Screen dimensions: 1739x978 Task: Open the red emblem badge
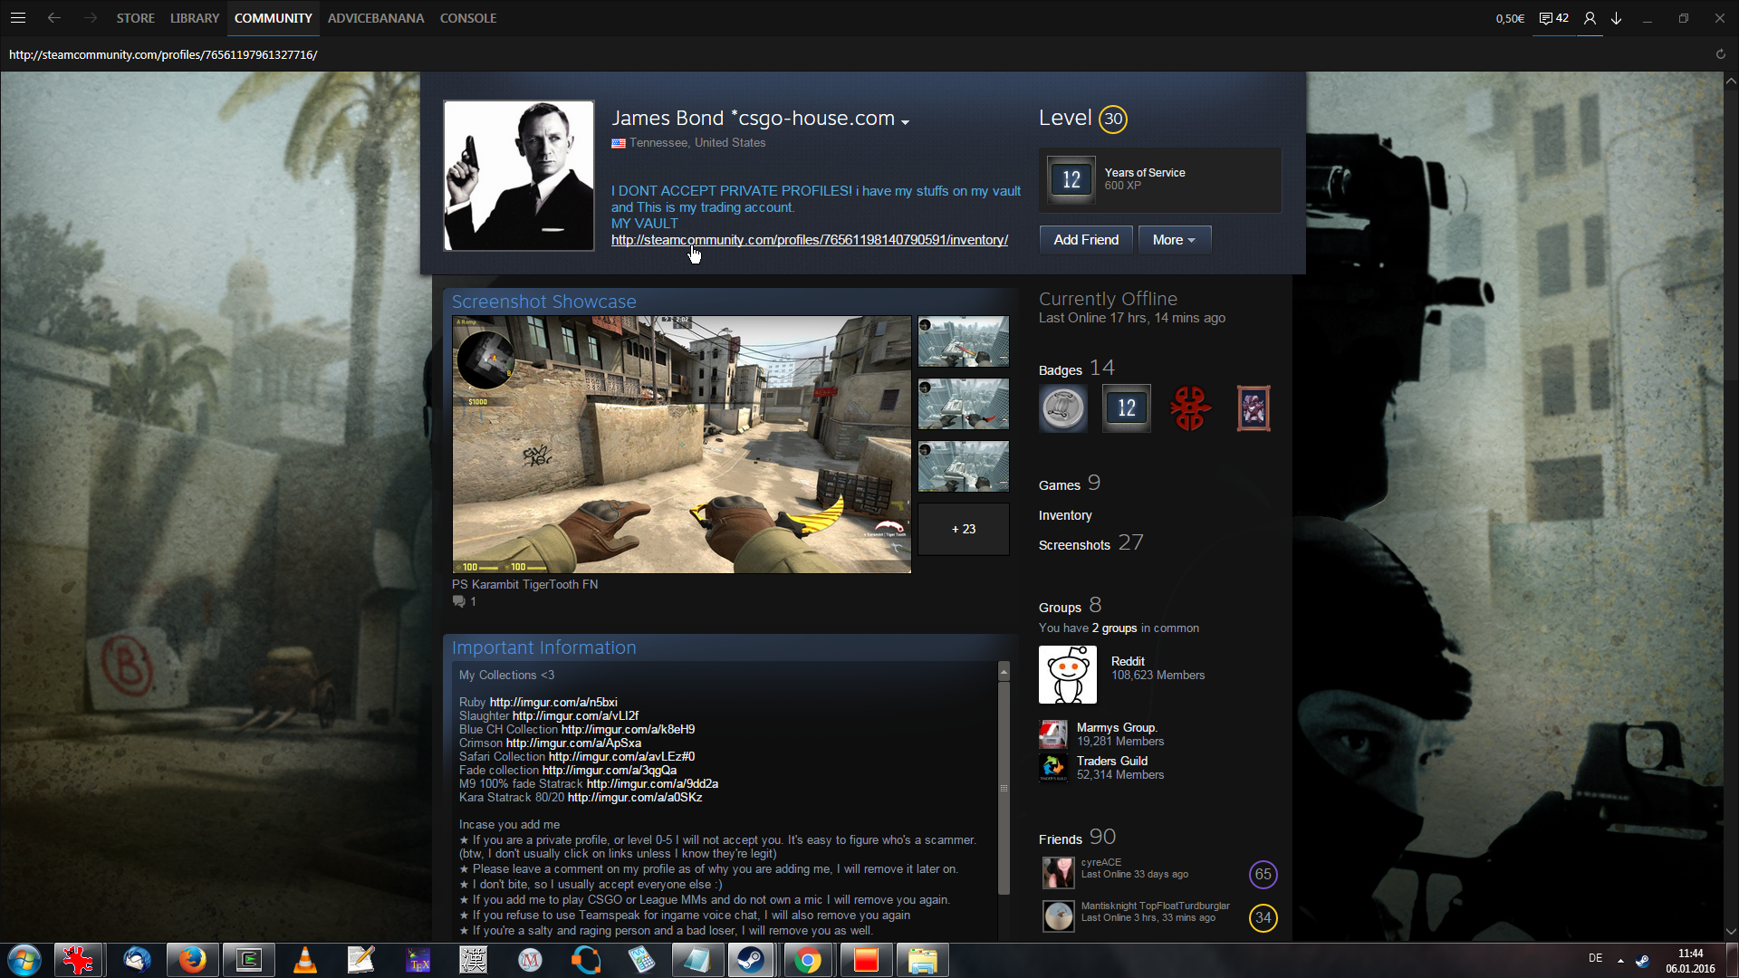click(1189, 407)
